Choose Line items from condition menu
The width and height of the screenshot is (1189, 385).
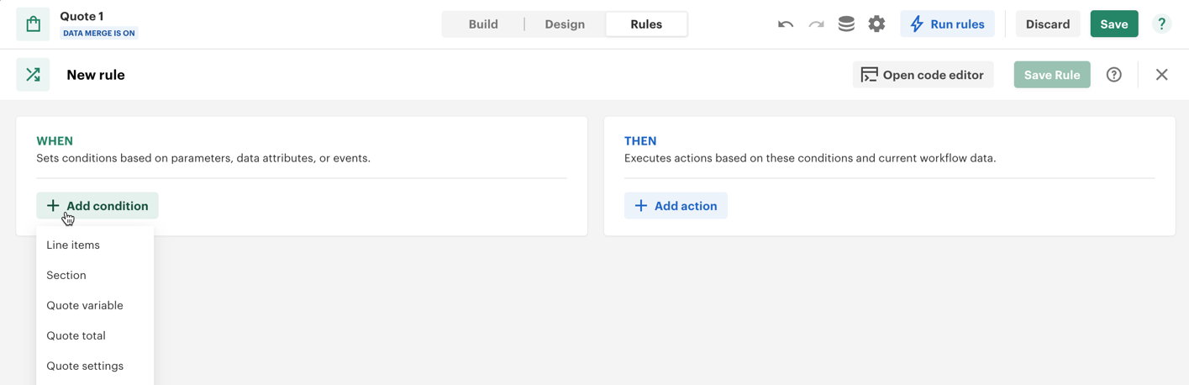click(73, 245)
